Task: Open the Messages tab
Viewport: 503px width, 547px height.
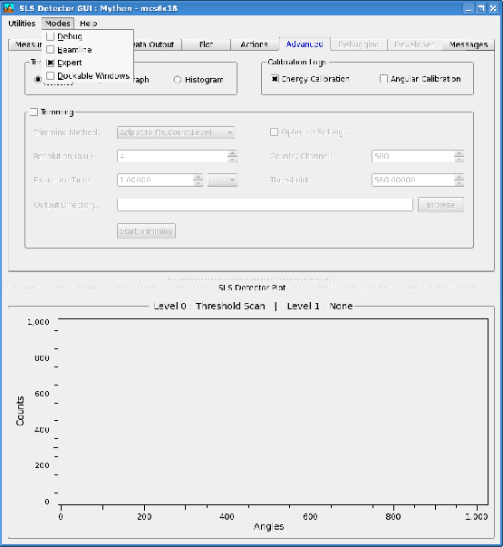Action: tap(469, 44)
